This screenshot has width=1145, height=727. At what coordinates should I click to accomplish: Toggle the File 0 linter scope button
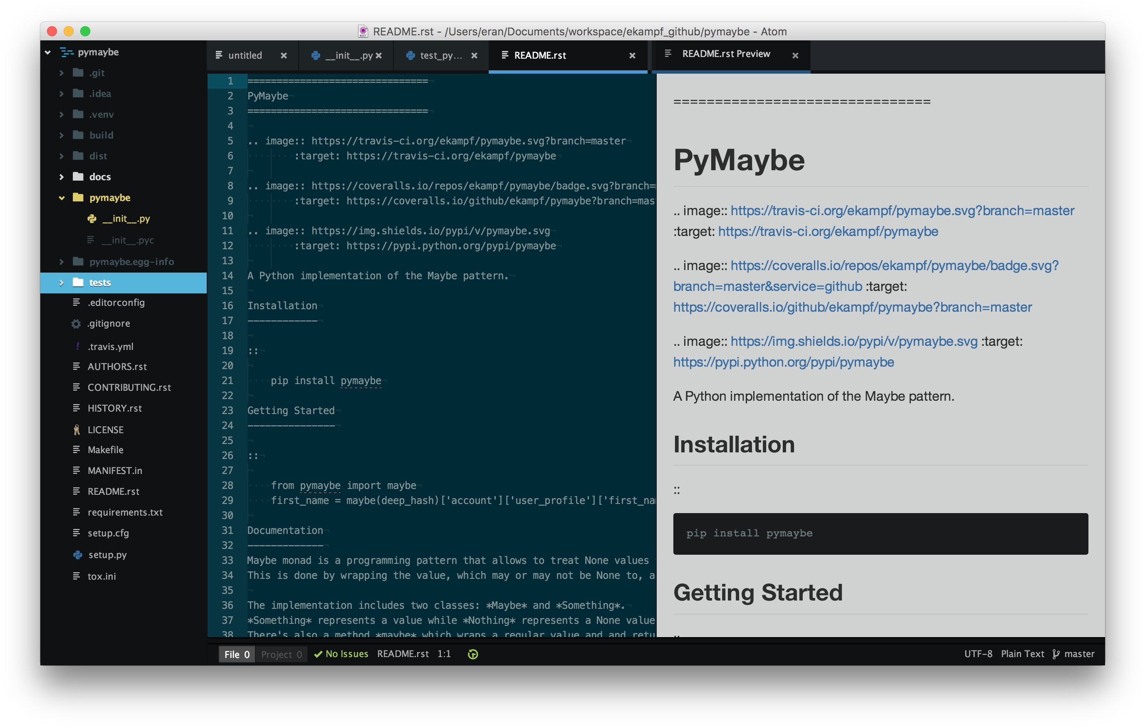pos(237,654)
